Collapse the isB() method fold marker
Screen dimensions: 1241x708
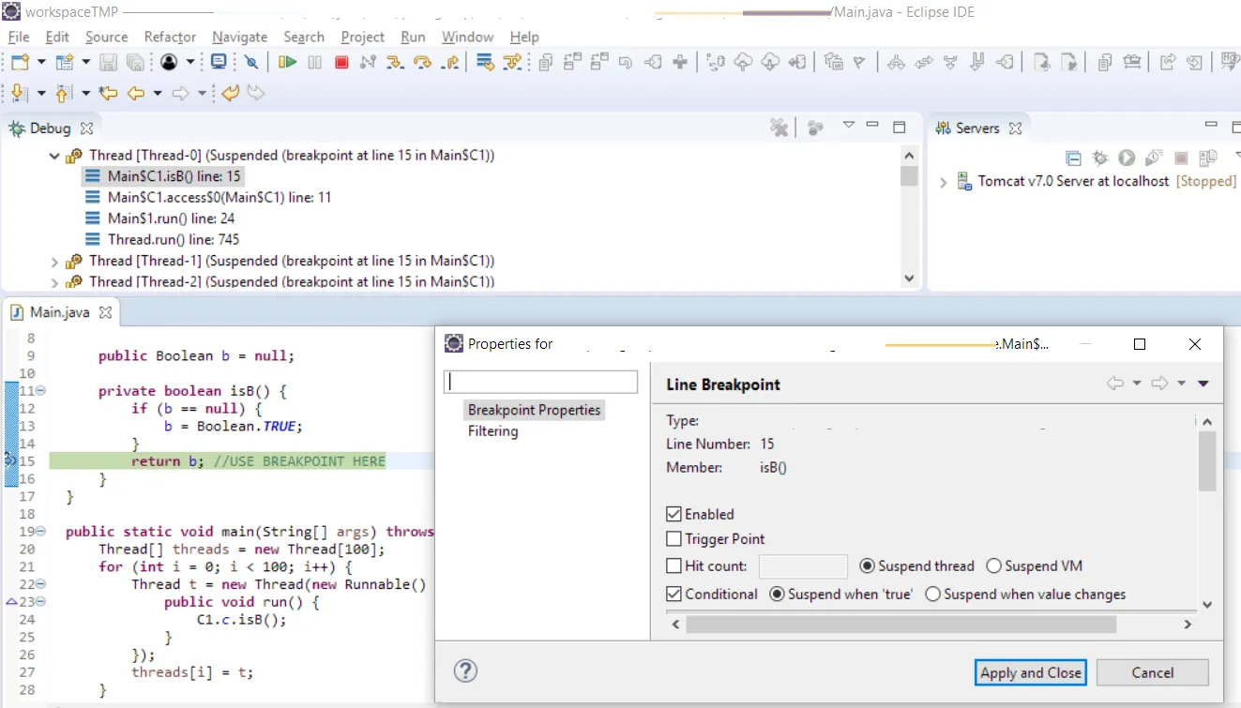[40, 390]
